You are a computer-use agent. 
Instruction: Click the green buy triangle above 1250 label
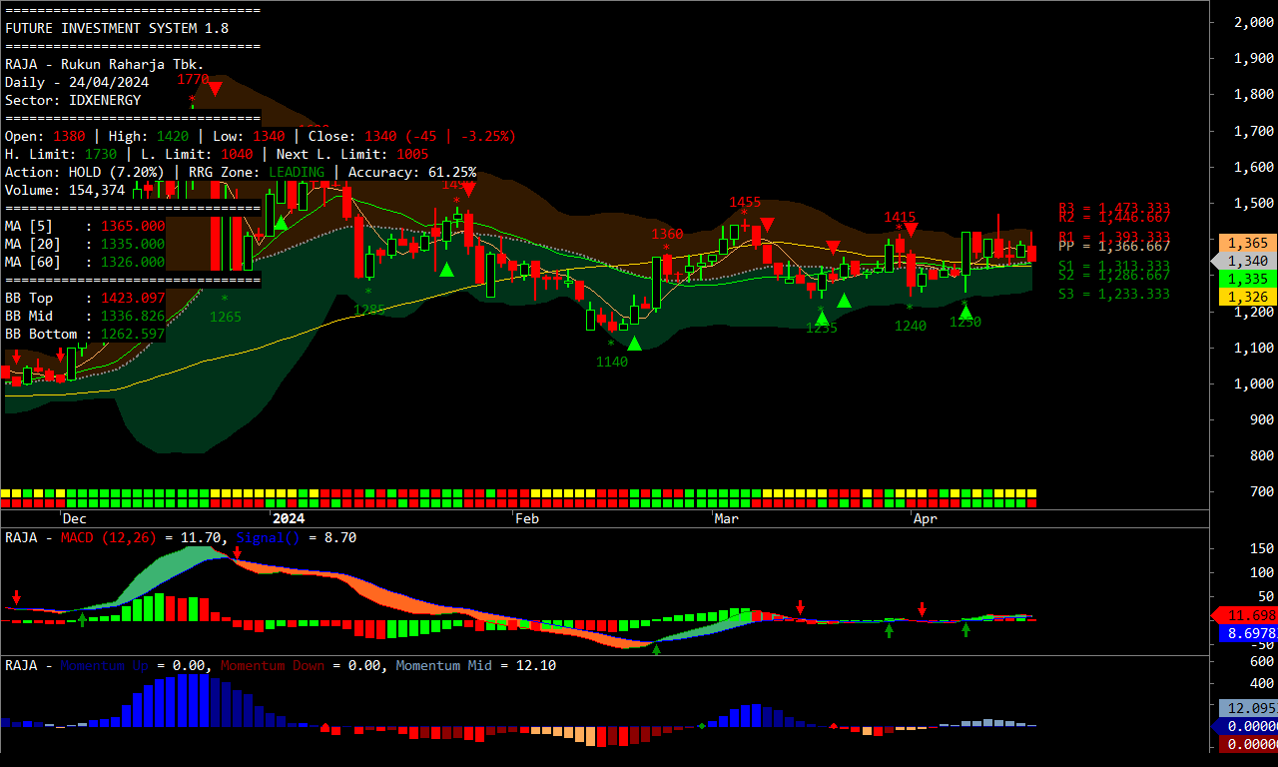click(965, 313)
